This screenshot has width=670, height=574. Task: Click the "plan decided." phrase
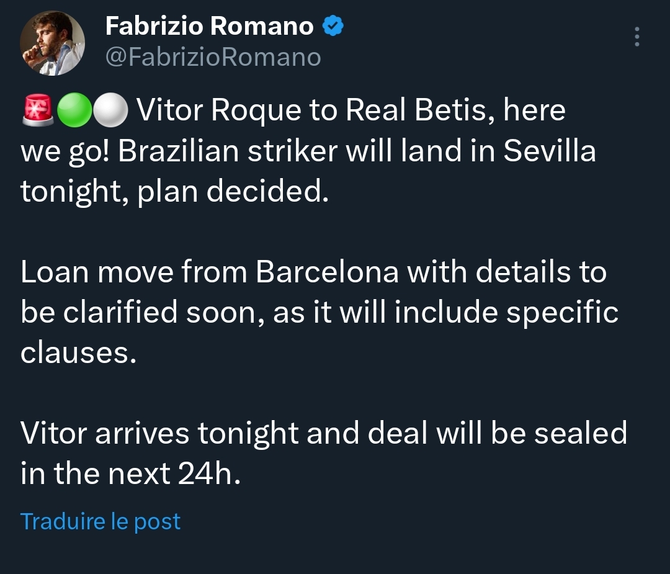click(x=233, y=192)
